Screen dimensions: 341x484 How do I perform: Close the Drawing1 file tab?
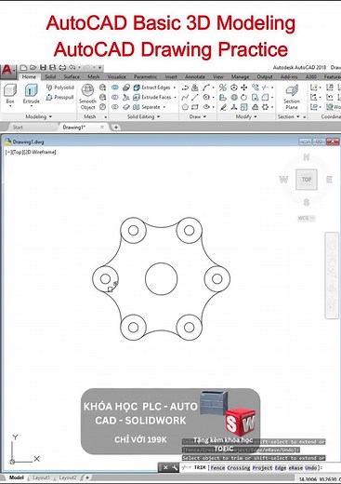(x=102, y=127)
